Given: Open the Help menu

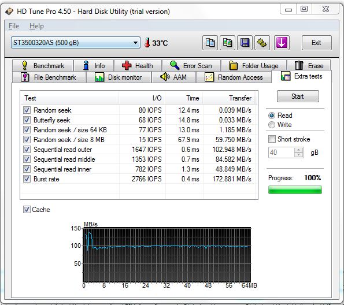Looking at the screenshot, I should (36, 26).
